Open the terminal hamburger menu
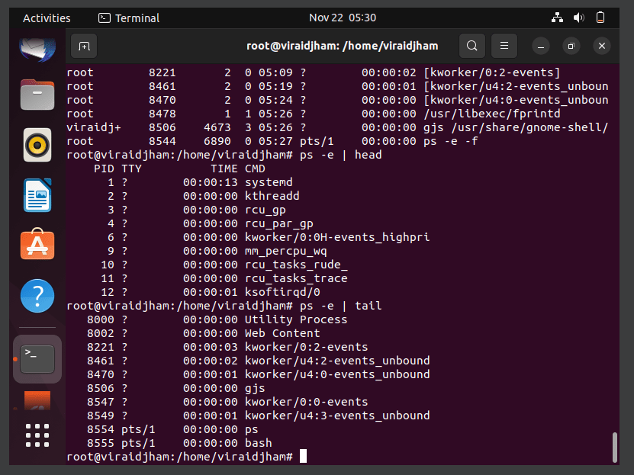 tap(504, 46)
